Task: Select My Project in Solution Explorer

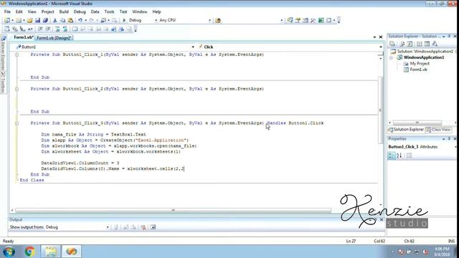Action: 420,64
